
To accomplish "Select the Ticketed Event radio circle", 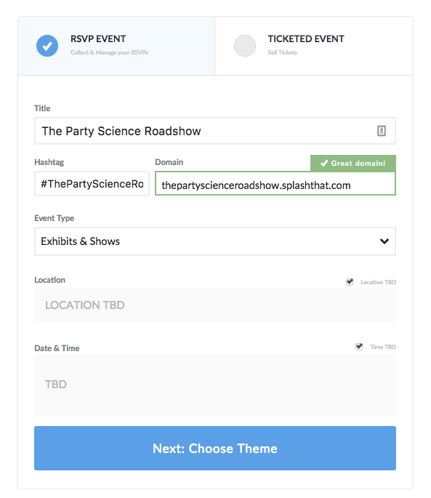I will click(x=245, y=46).
